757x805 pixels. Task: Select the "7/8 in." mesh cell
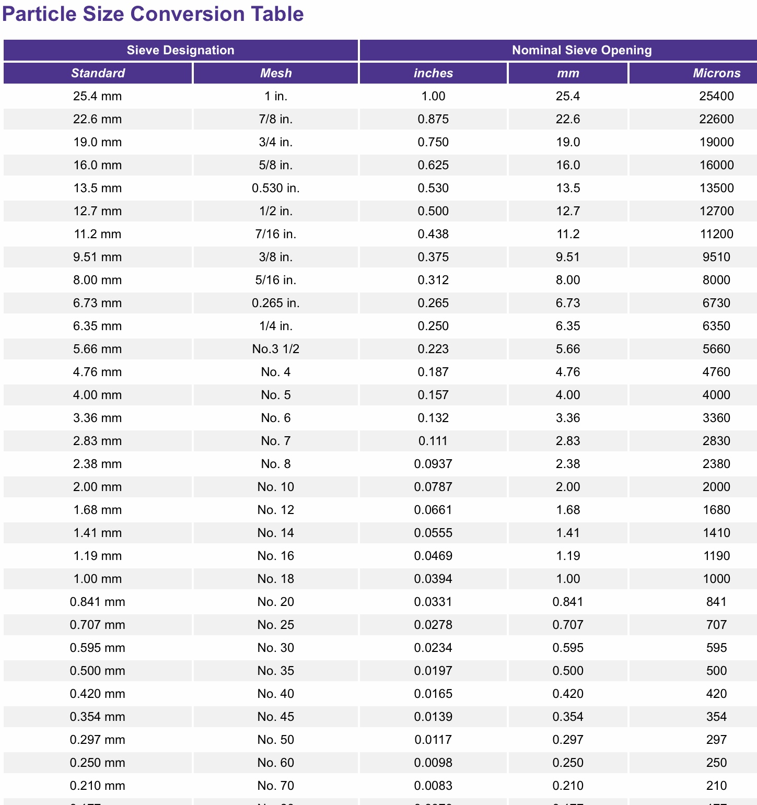(276, 119)
